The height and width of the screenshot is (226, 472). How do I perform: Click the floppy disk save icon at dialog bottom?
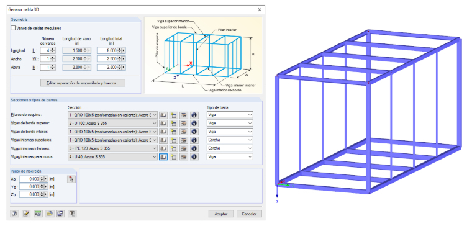click(60, 214)
